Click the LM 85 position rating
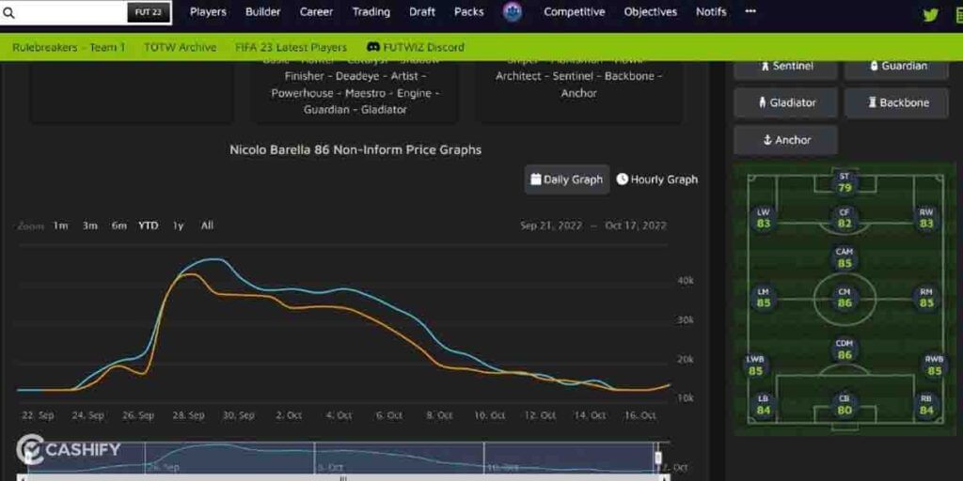The width and height of the screenshot is (963, 481). [764, 298]
